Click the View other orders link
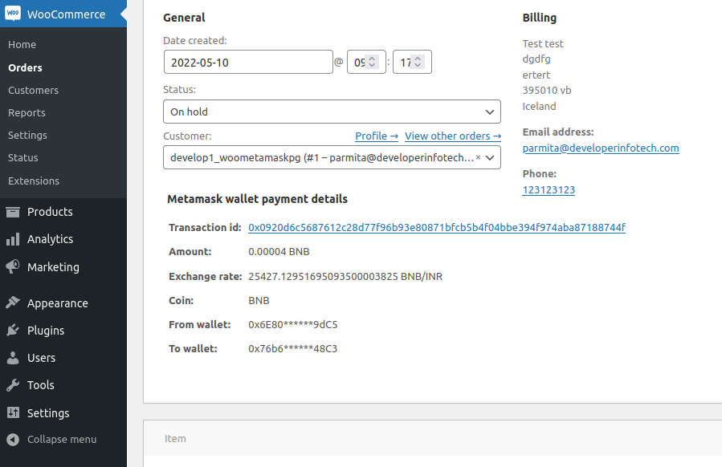This screenshot has height=467, width=722. click(x=452, y=136)
